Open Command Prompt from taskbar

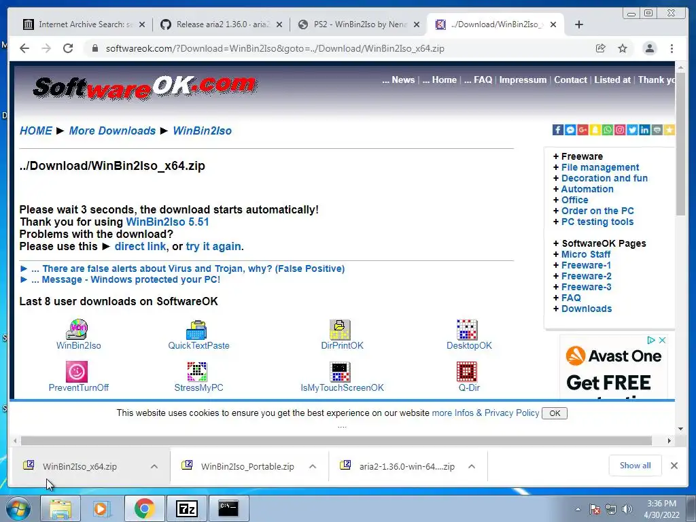point(228,508)
